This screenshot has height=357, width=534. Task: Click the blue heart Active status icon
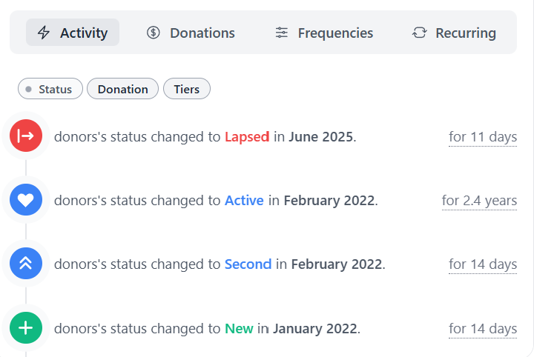[26, 200]
